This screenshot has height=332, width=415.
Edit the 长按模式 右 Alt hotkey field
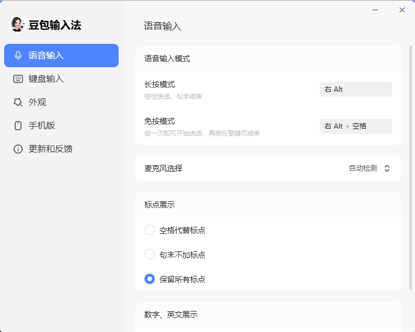coord(356,89)
